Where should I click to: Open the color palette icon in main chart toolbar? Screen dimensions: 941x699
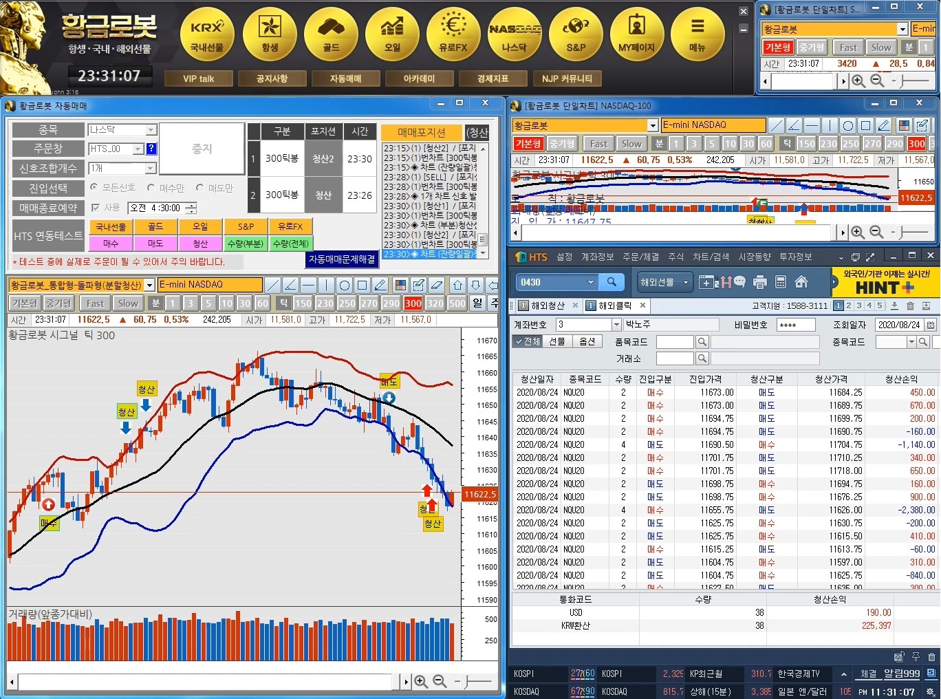point(400,285)
